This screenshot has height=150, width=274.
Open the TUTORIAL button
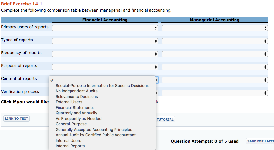[165, 119]
